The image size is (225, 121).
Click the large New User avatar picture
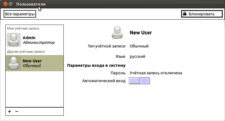[x=117, y=32]
